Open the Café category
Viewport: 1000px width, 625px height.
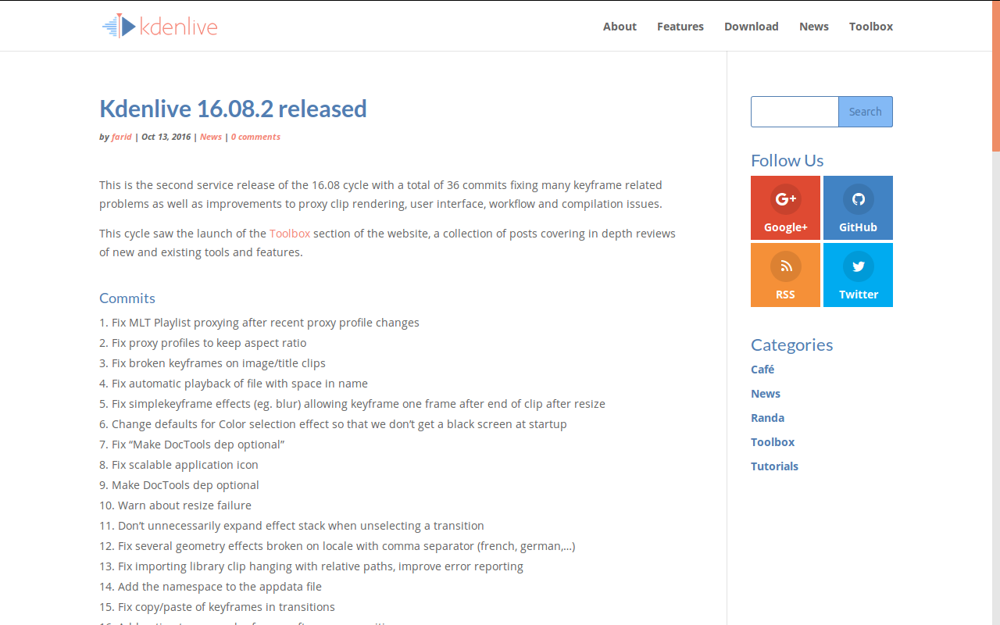click(762, 370)
